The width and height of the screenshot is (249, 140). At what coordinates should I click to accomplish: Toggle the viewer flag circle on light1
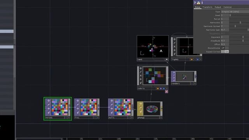(175, 39)
